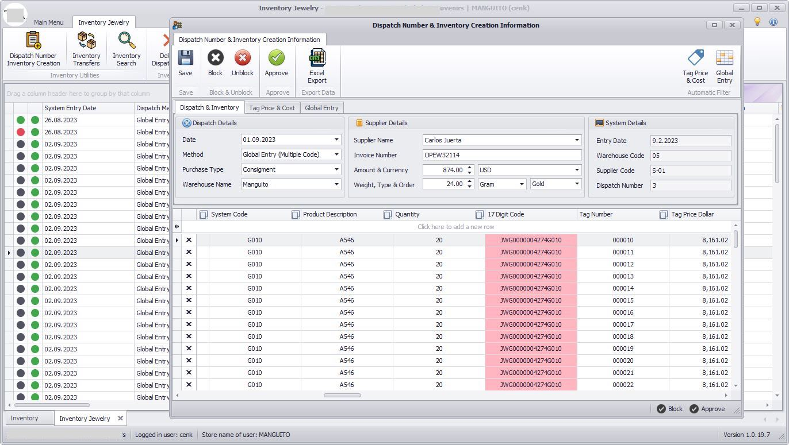Delete the row with tag number 000010
The image size is (789, 445).
[x=189, y=240]
